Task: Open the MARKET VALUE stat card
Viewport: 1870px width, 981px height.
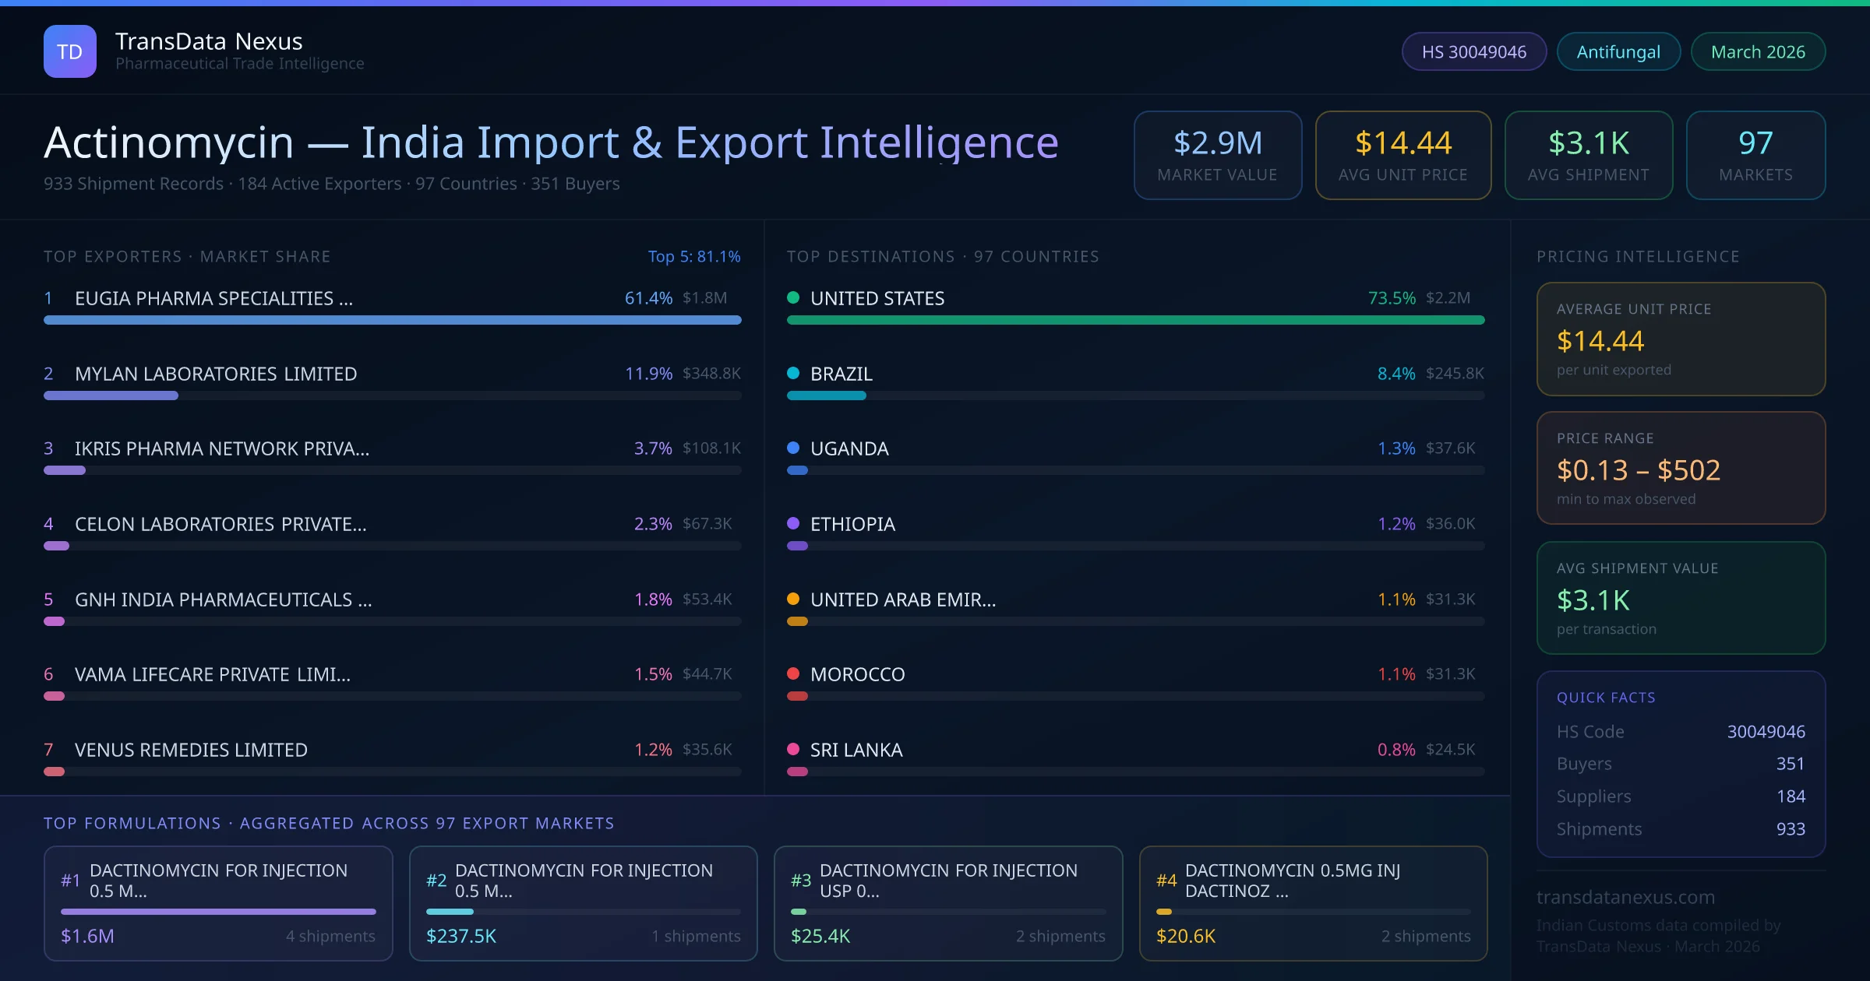Action: click(x=1217, y=155)
